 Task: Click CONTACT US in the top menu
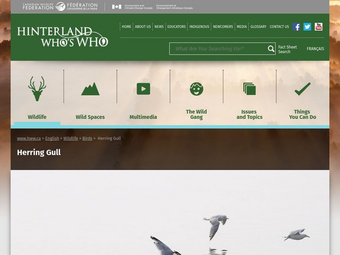(279, 26)
